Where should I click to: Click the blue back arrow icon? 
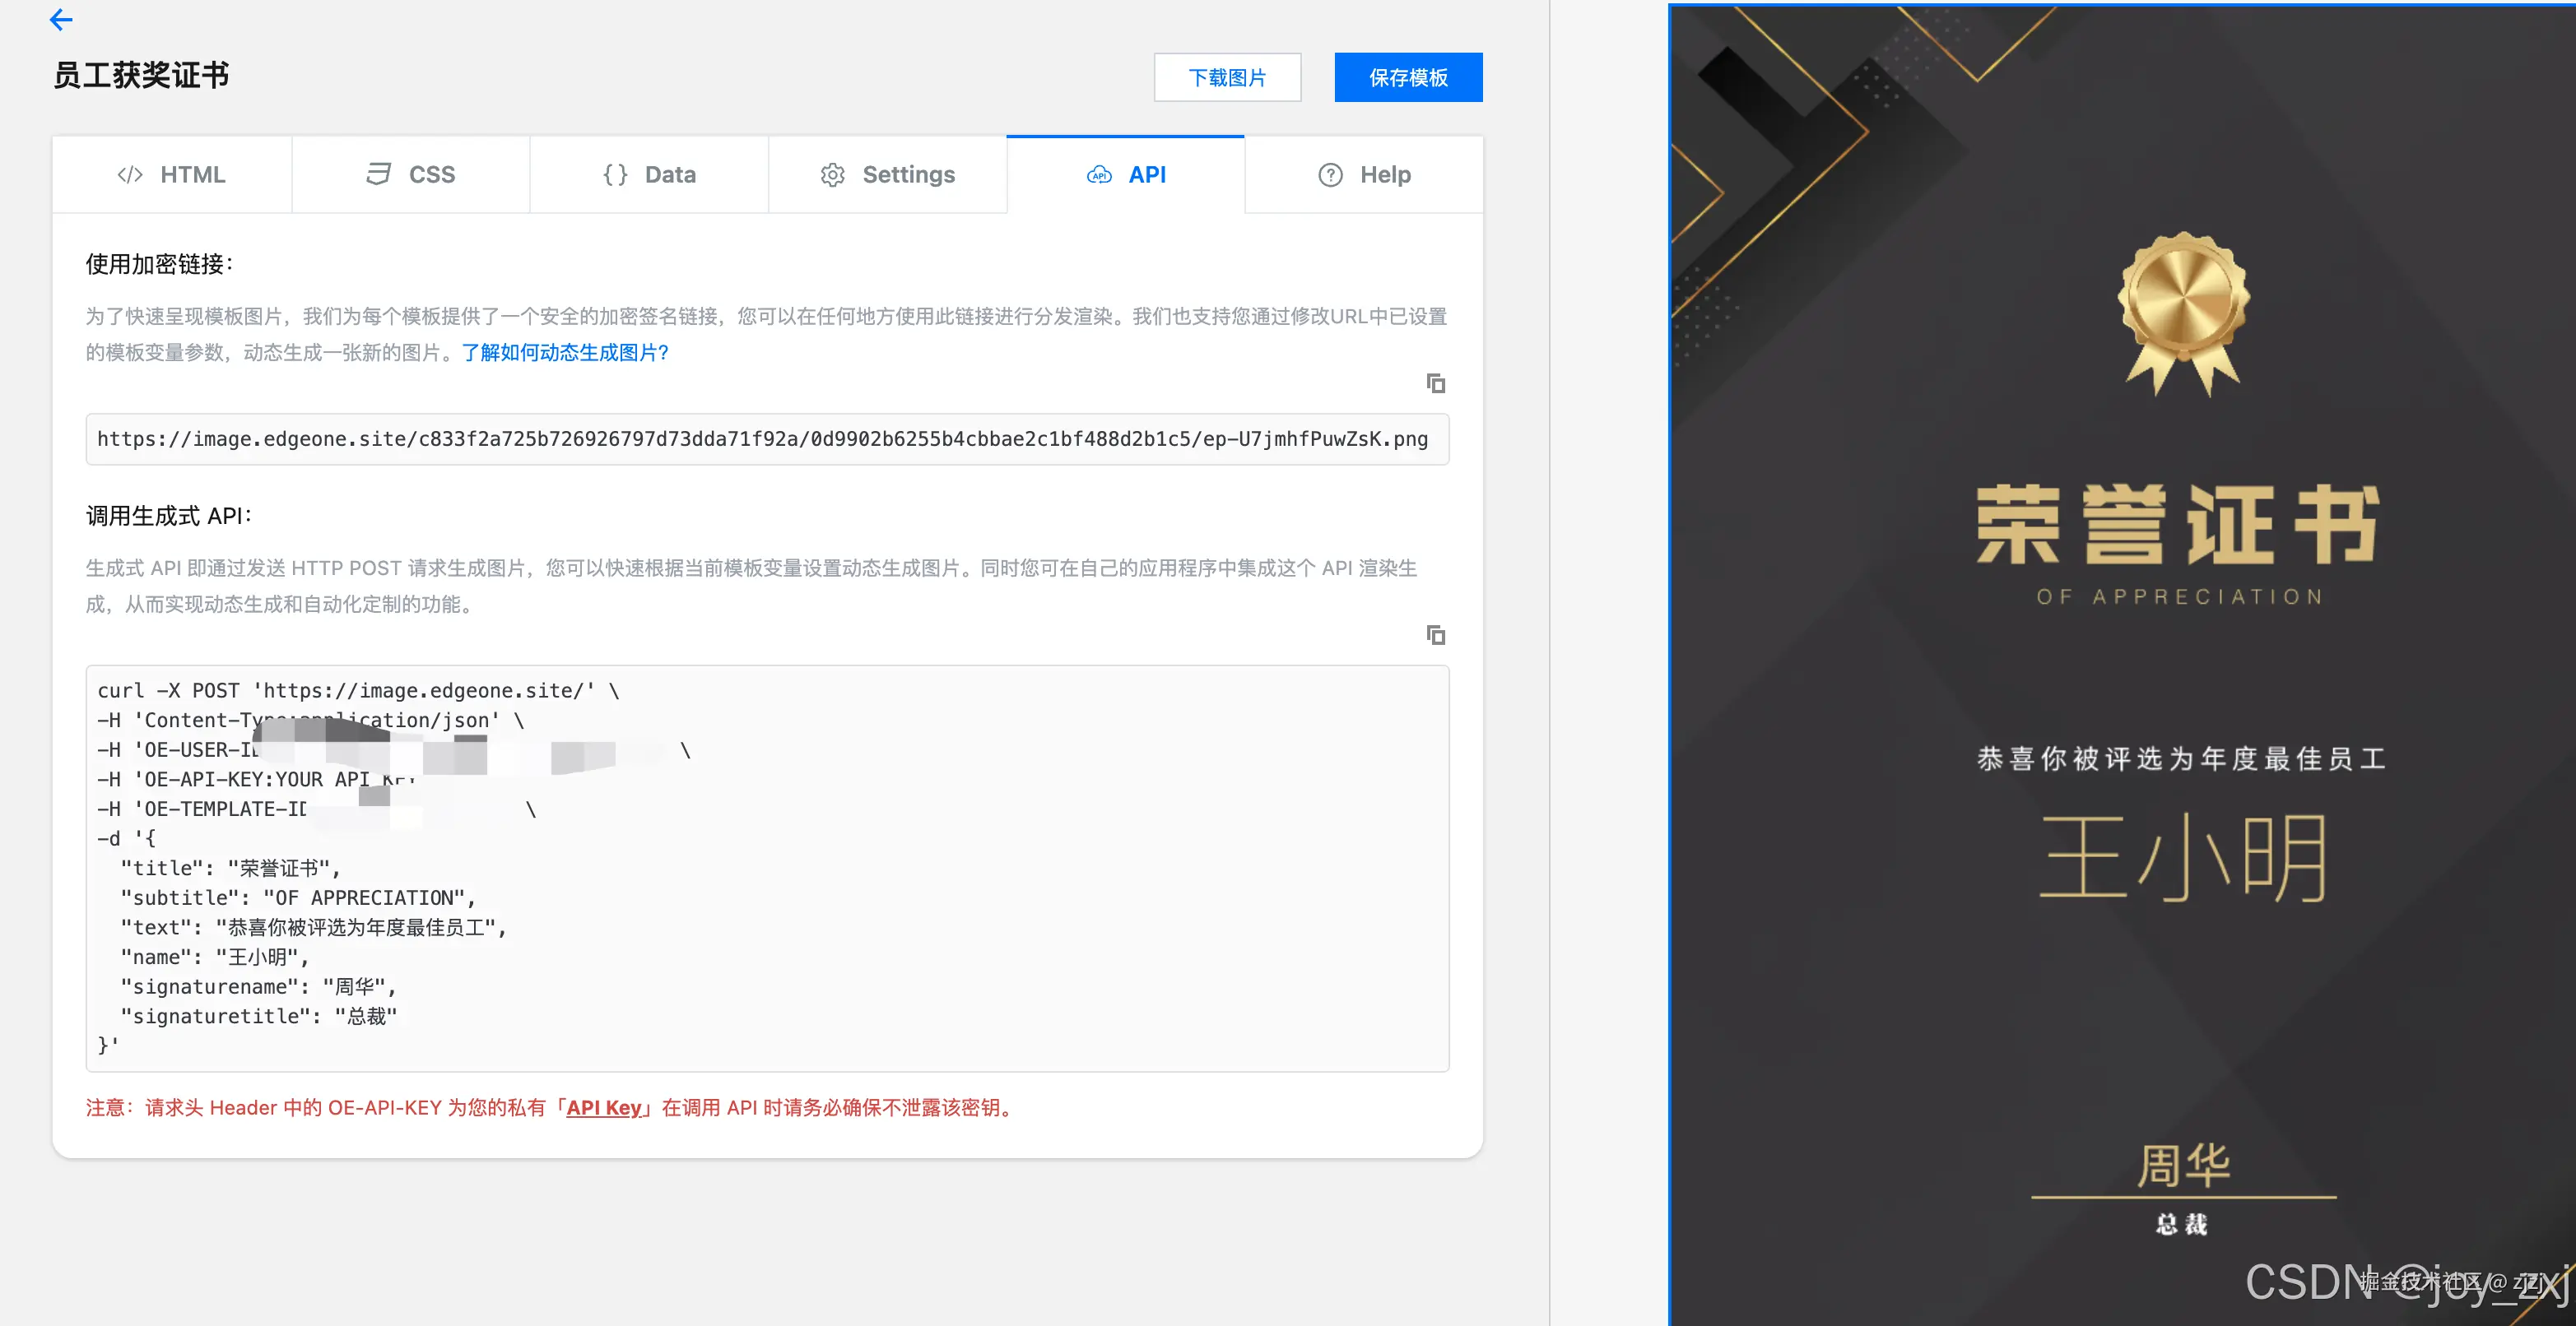click(61, 19)
